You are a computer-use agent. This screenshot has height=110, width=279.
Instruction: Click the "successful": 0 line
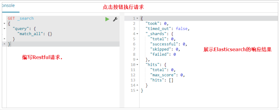pyautogui.click(x=169, y=44)
